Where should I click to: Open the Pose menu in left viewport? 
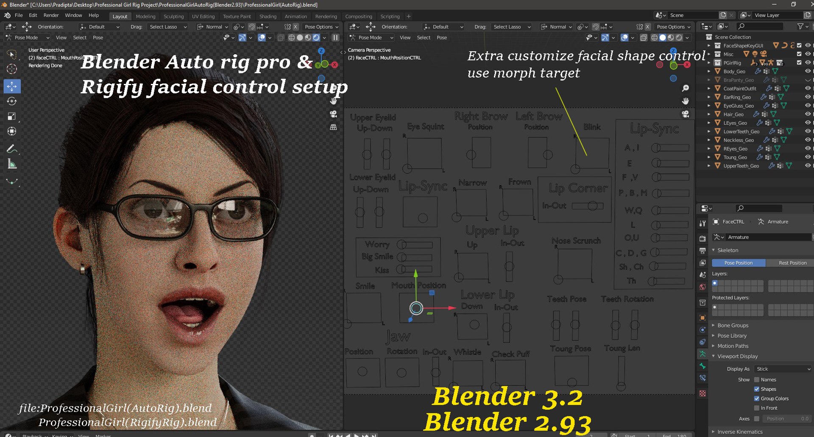tap(98, 38)
